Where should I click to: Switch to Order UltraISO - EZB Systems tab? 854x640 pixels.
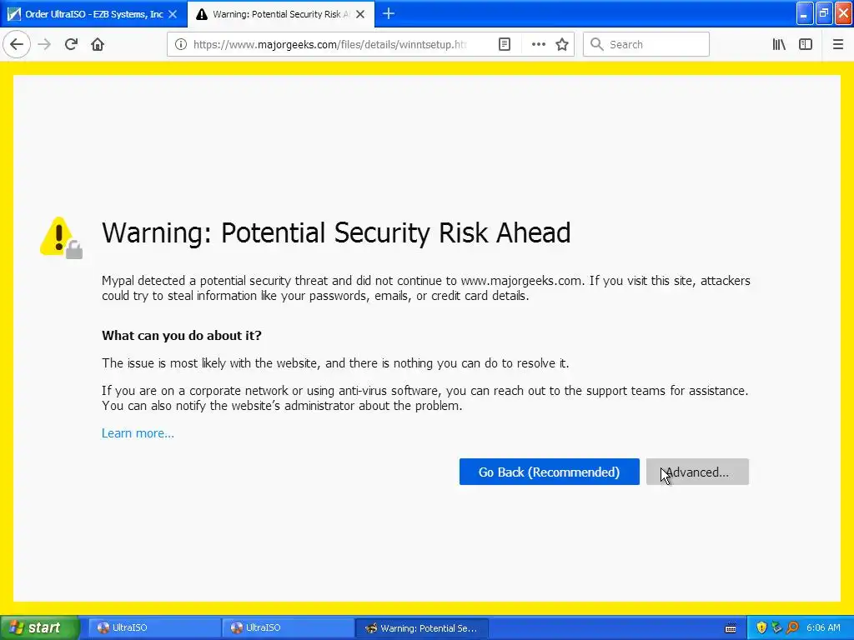click(93, 14)
